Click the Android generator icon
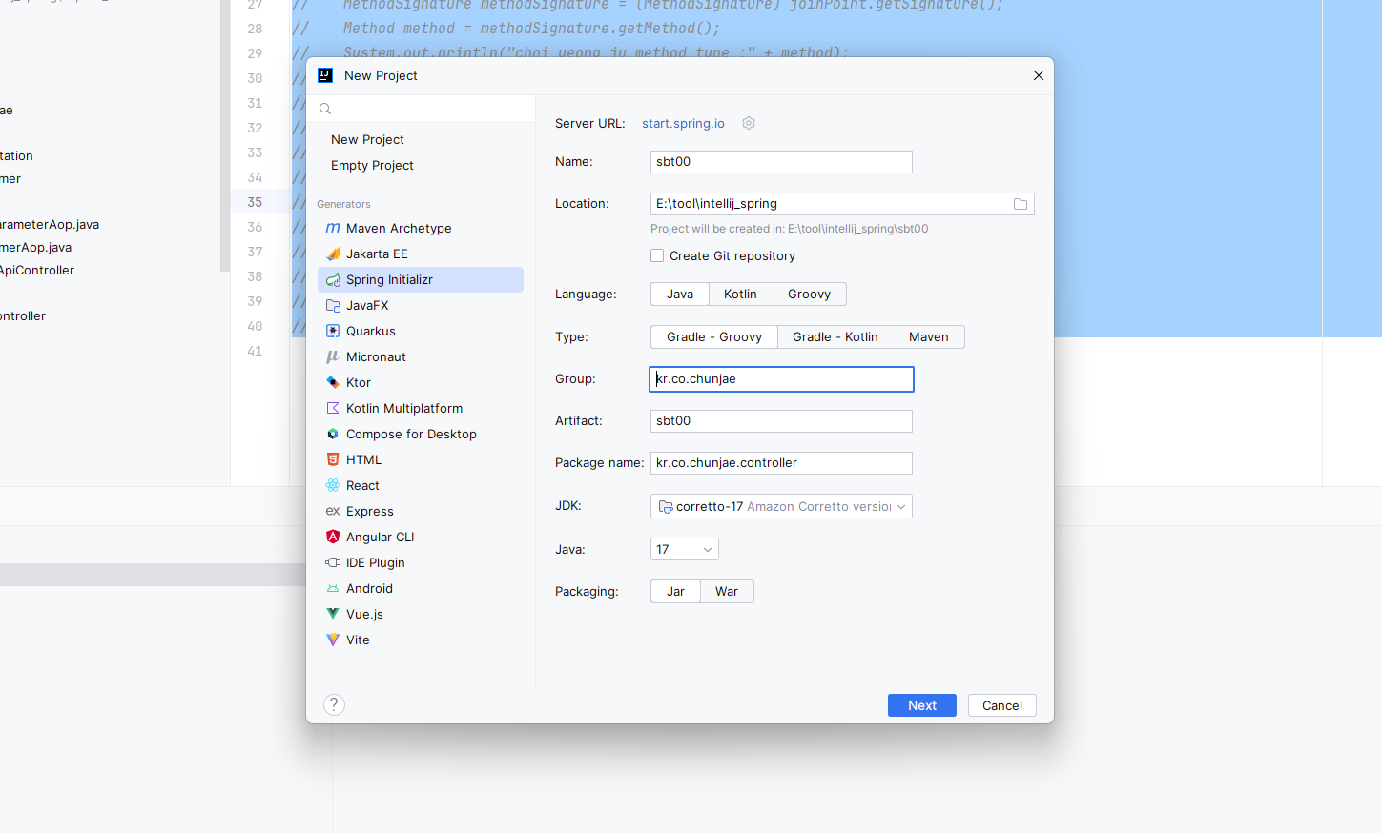This screenshot has width=1382, height=833. [x=333, y=588]
